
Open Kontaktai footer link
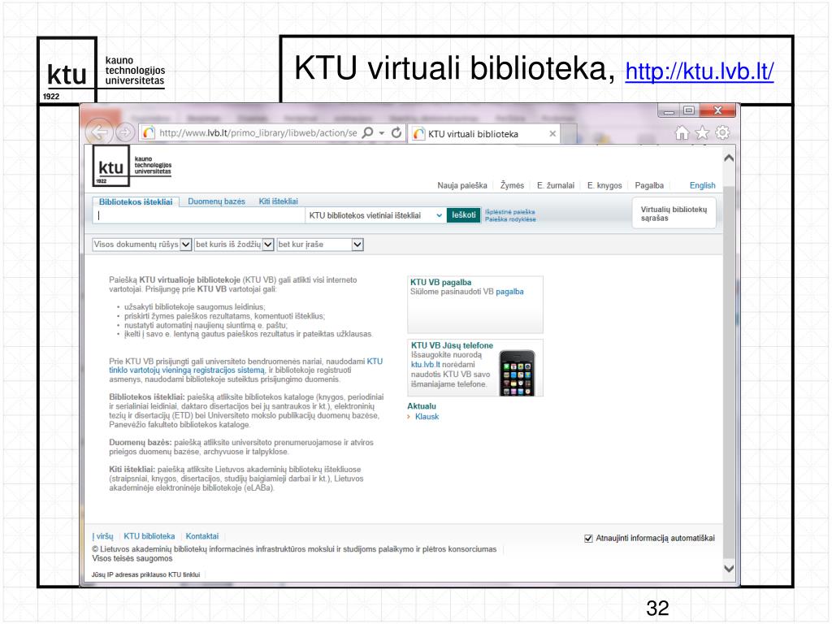pos(202,536)
